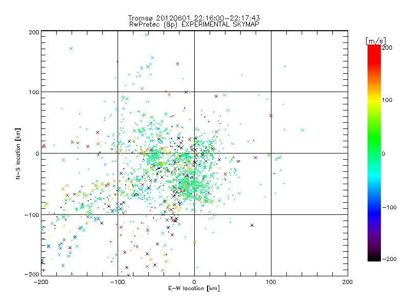Click the black bottom of the velocity colorbar
The image size is (409, 307).
point(374,257)
